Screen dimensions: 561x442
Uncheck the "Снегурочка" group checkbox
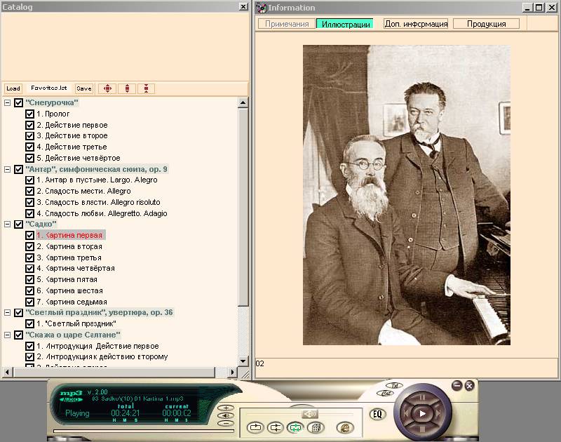coord(19,102)
